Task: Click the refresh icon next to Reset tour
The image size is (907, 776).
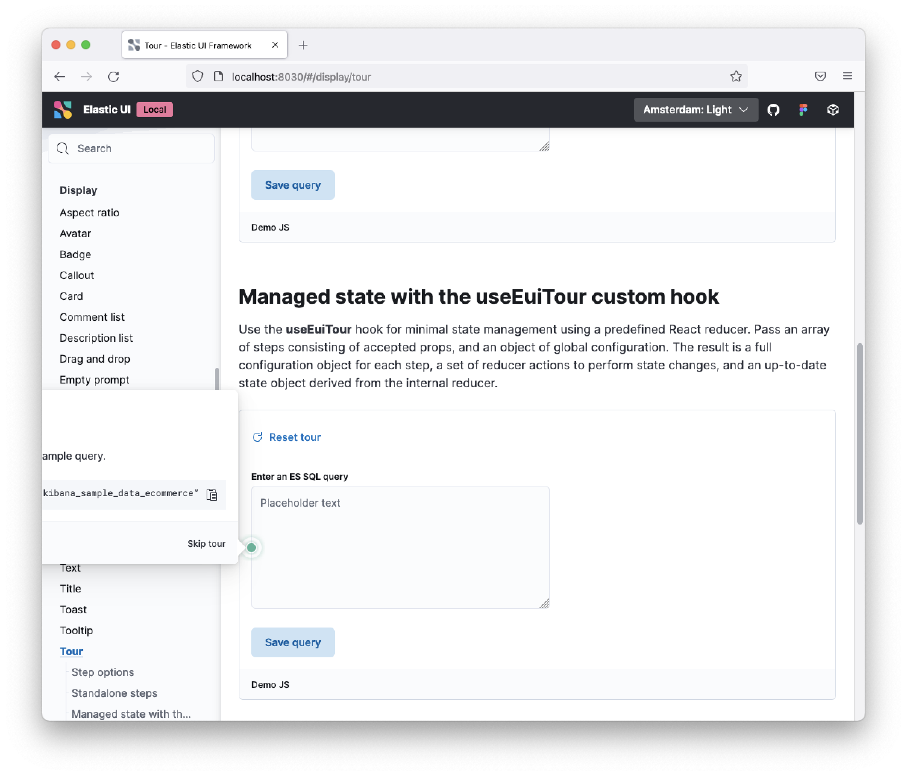Action: (x=257, y=436)
